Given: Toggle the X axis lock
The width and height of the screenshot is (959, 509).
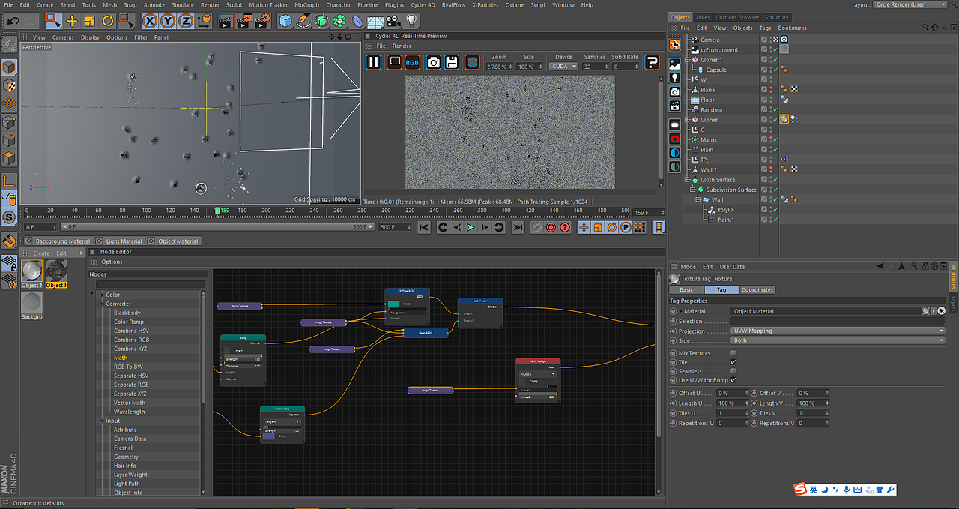Looking at the screenshot, I should (x=151, y=21).
